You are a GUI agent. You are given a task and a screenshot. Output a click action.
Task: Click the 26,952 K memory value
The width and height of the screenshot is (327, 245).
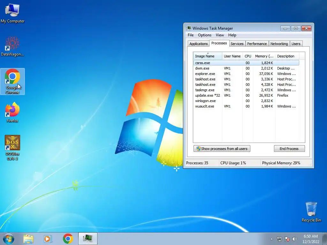(266, 95)
